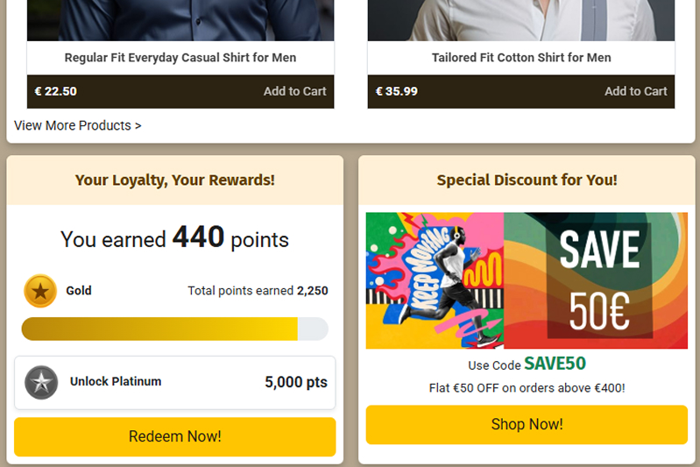Click the Gold tier star badge icon

point(40,291)
